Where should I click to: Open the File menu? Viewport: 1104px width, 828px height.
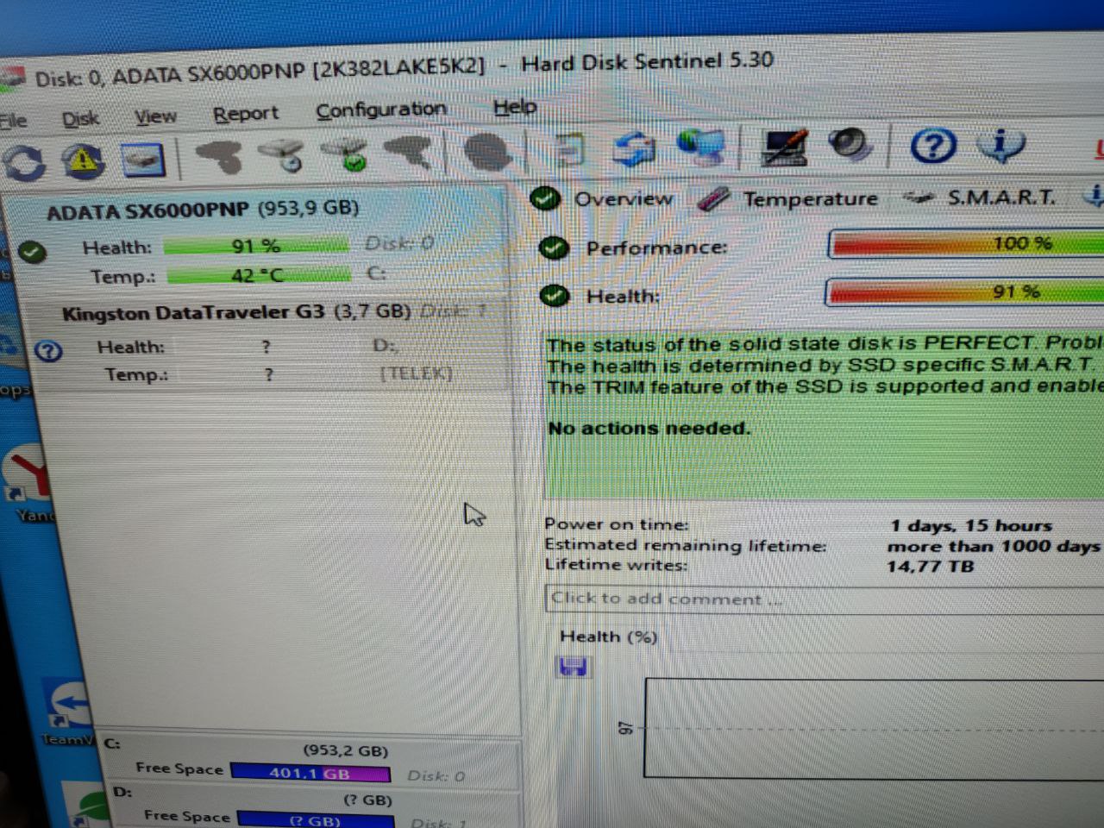12,121
